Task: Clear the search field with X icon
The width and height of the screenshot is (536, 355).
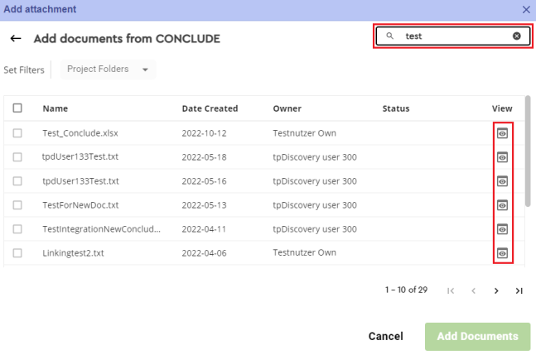Action: click(516, 36)
